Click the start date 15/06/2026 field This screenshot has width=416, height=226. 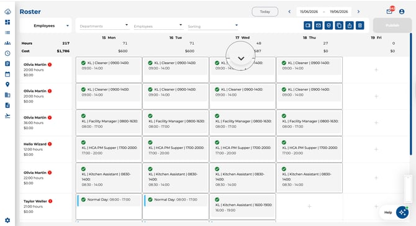pyautogui.click(x=309, y=12)
